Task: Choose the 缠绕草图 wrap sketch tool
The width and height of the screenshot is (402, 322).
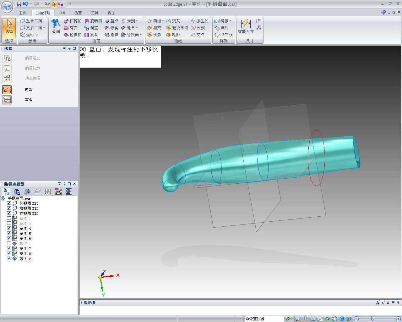Action: (177, 28)
